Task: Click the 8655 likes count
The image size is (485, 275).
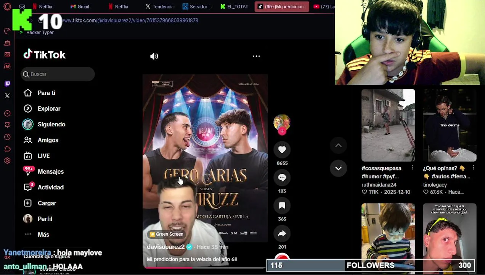Action: click(x=282, y=163)
